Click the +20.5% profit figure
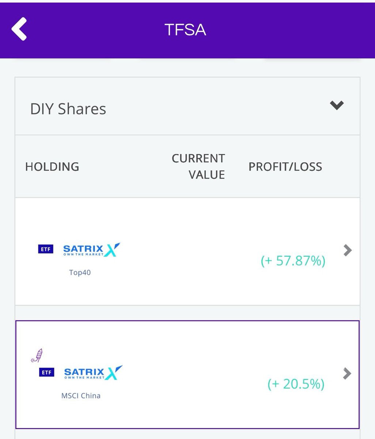375x439 pixels. (x=296, y=384)
